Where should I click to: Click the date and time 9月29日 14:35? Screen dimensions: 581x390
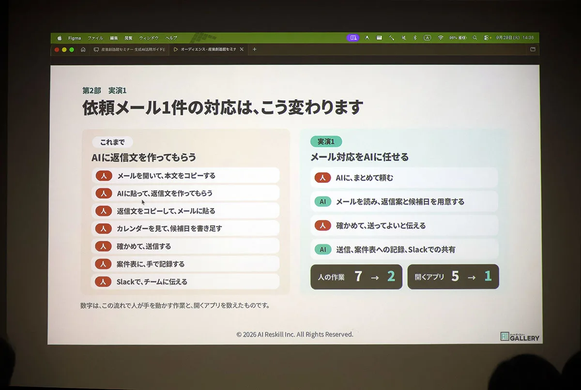(515, 37)
